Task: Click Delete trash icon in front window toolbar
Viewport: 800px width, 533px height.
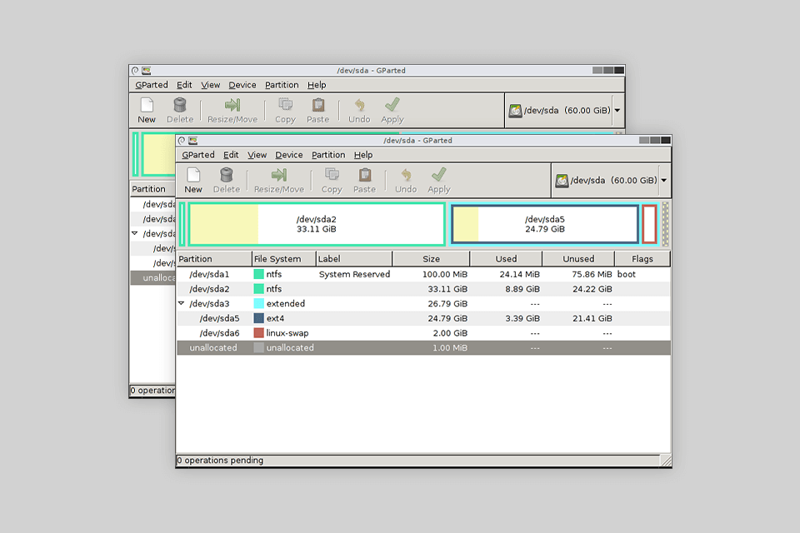Action: click(x=227, y=175)
